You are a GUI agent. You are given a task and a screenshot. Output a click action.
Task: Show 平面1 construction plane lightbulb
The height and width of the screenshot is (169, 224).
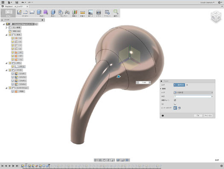(13, 91)
